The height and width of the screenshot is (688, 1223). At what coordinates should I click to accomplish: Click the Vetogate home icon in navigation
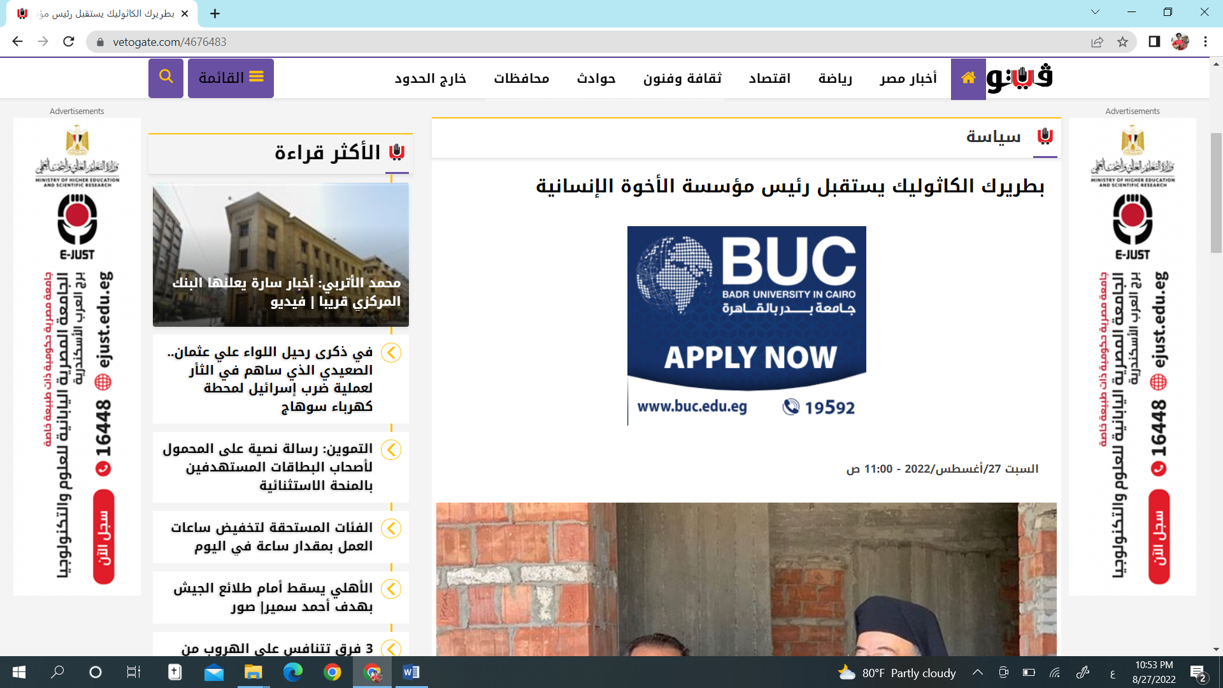[x=968, y=78]
